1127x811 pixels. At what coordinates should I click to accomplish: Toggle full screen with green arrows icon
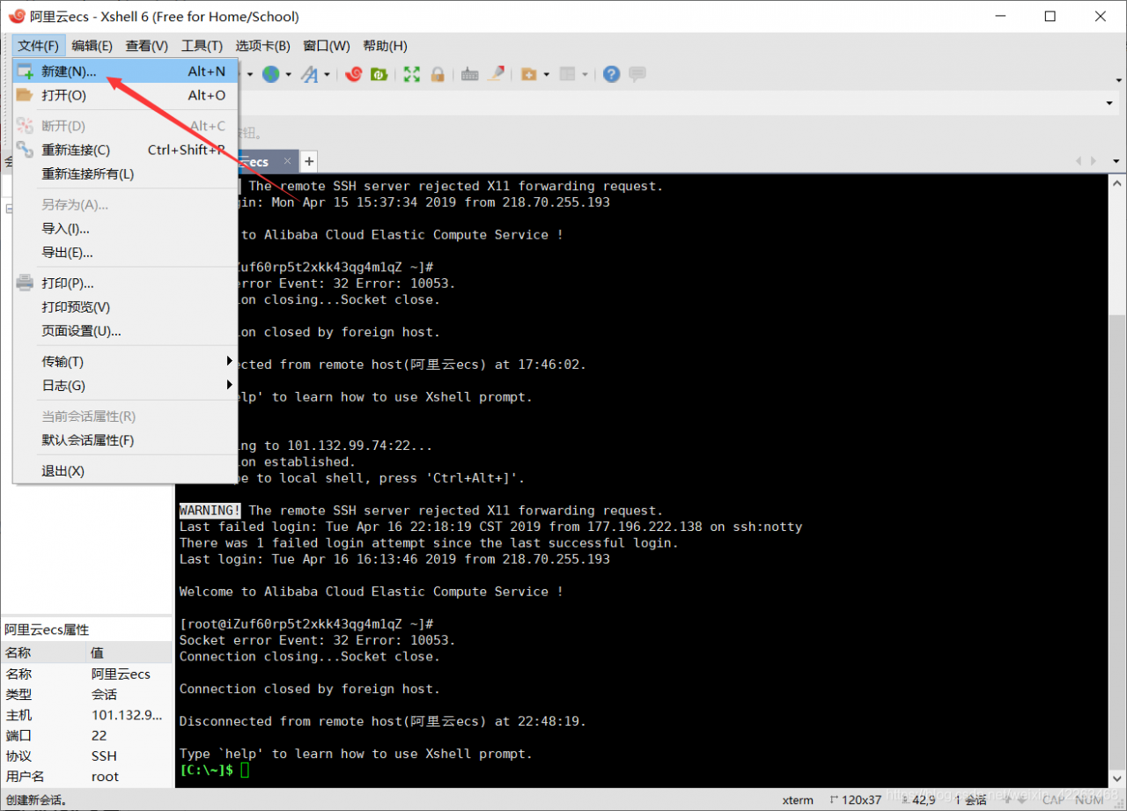[x=412, y=75]
